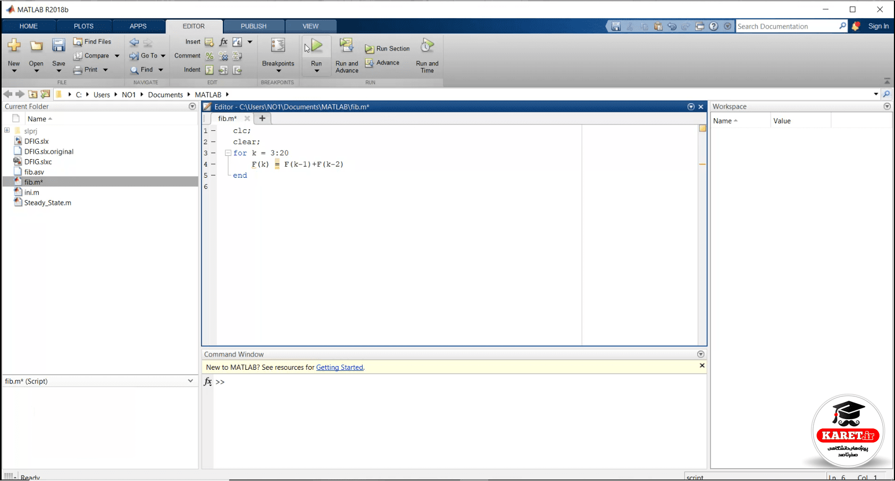Click the quick access Paste icon
895x481 pixels.
point(658,26)
